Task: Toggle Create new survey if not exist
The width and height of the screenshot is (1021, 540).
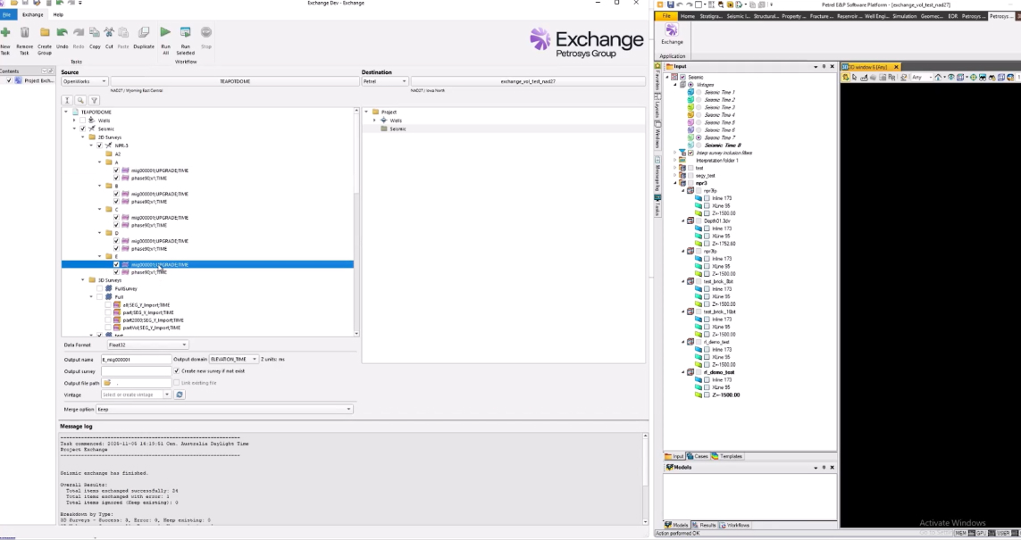Action: pyautogui.click(x=176, y=370)
